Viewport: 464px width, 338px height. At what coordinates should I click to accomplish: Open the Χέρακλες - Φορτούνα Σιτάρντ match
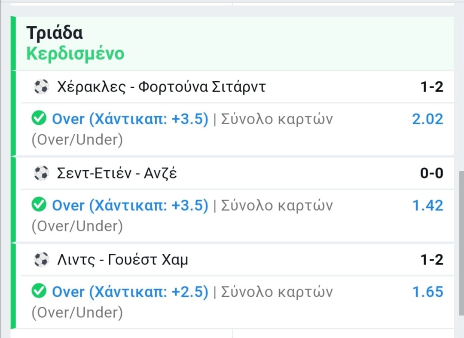(161, 87)
